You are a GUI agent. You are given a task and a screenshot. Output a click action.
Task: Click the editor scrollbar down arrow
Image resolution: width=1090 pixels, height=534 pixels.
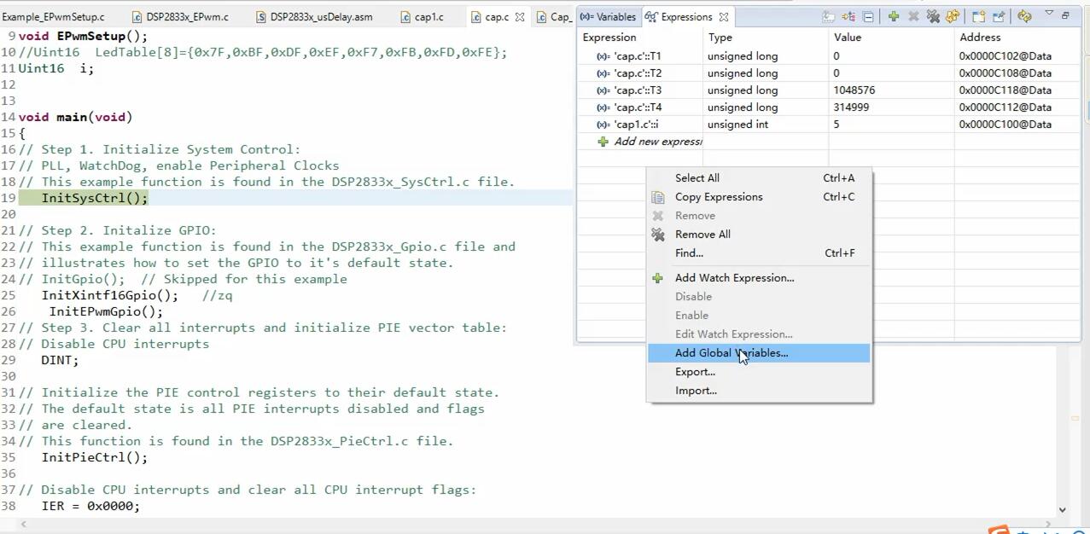coord(1062,509)
